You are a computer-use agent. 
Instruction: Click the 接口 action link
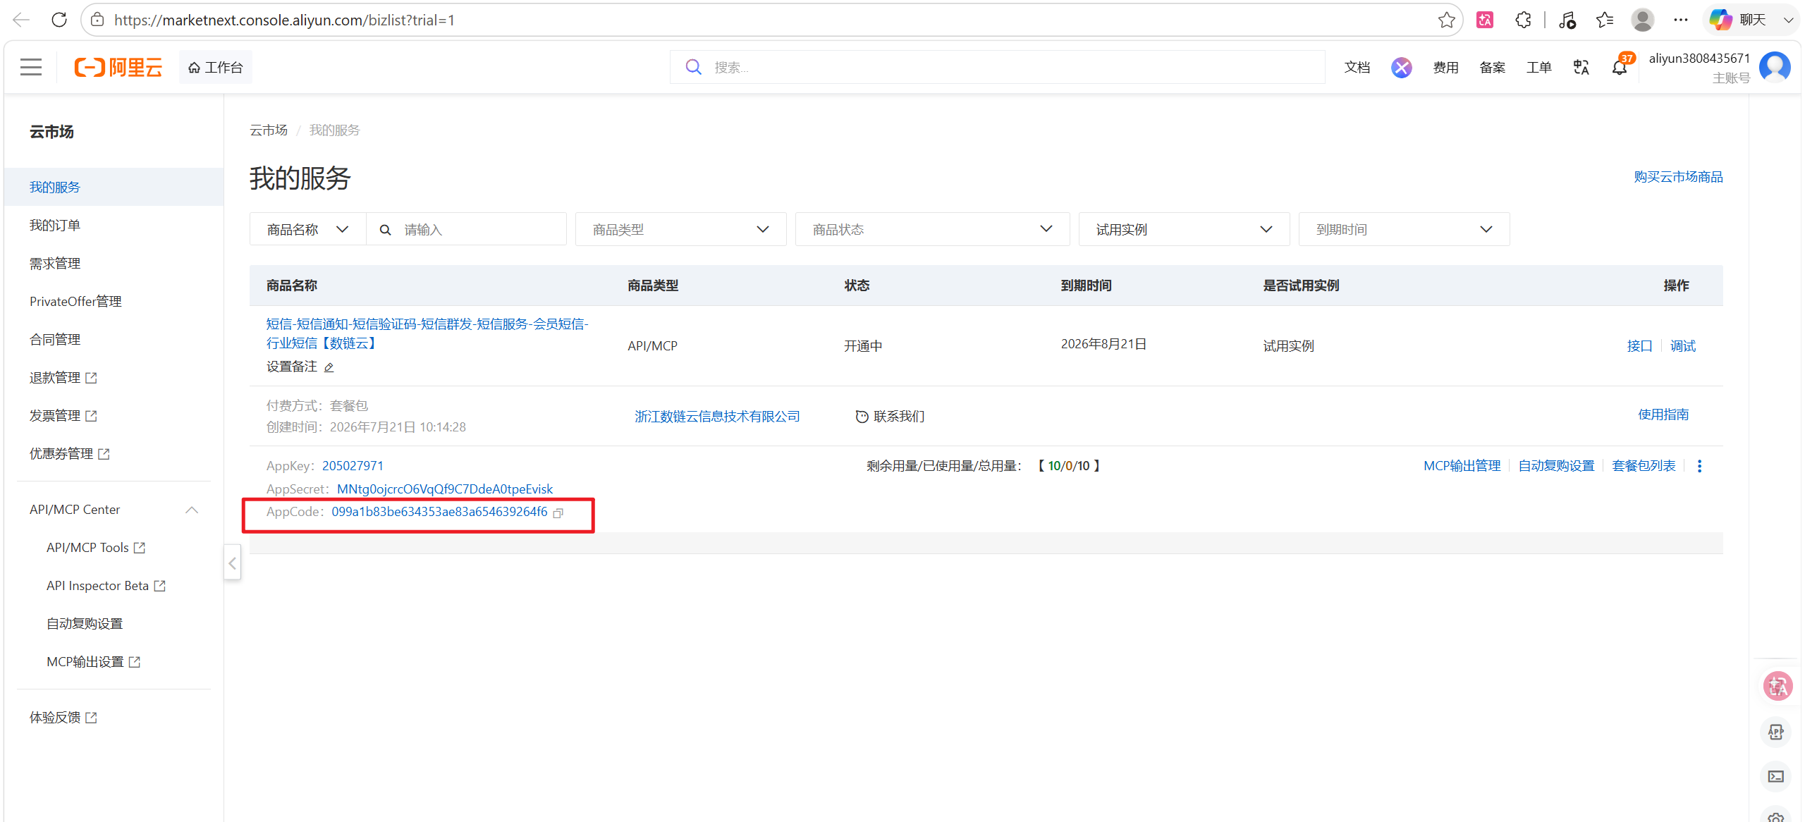click(1639, 345)
